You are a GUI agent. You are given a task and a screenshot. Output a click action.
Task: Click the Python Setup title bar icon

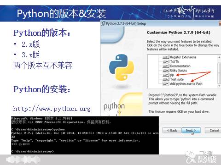tap(103, 23)
